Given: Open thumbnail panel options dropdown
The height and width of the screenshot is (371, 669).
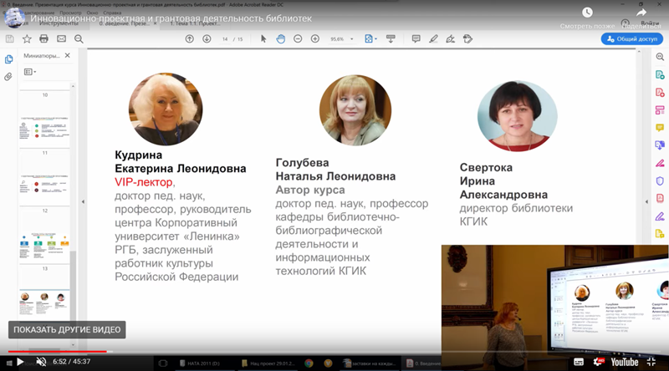Looking at the screenshot, I should pyautogui.click(x=30, y=72).
